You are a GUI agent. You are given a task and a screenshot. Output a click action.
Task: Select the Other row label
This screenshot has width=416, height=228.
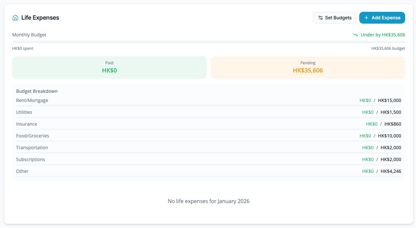click(22, 171)
